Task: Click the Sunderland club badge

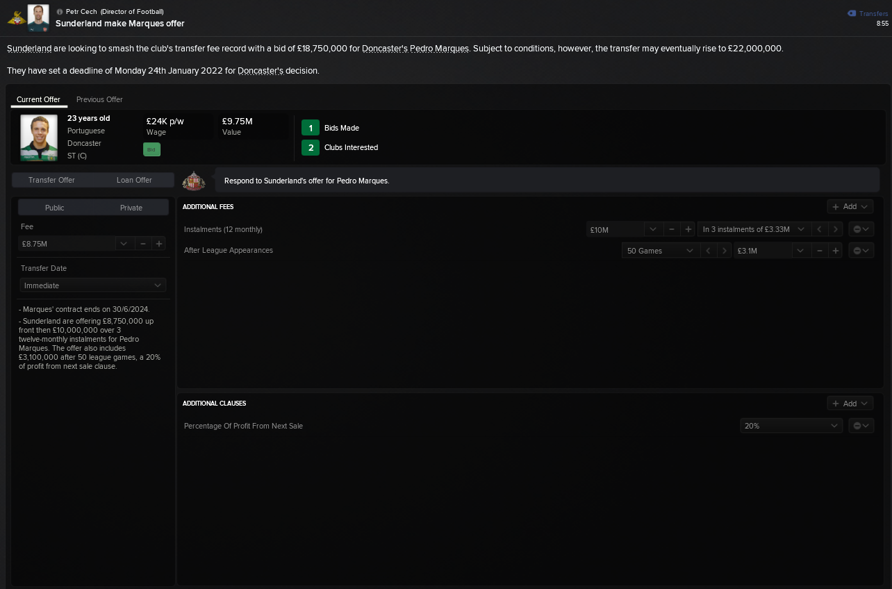Action: (194, 181)
